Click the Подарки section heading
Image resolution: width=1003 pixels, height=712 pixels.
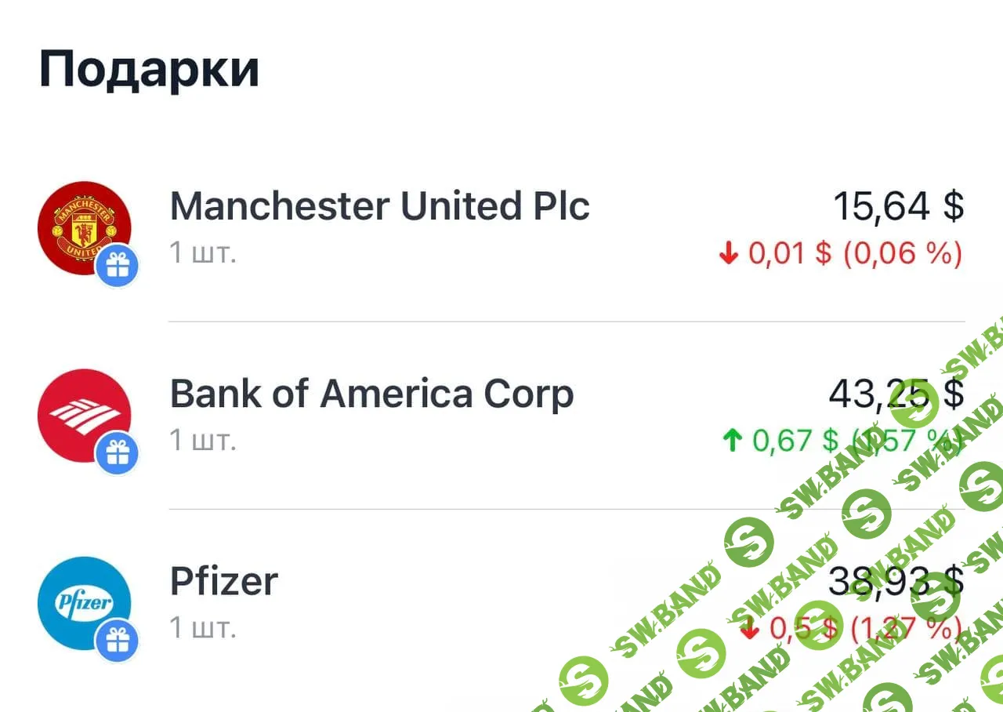[149, 69]
